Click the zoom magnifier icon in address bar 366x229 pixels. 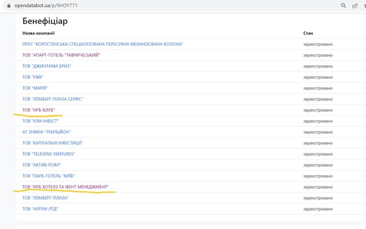click(344, 5)
